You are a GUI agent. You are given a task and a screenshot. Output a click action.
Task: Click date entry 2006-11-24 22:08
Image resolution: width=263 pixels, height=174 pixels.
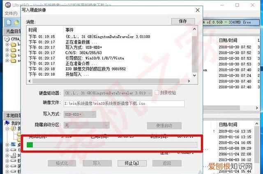click(235, 154)
